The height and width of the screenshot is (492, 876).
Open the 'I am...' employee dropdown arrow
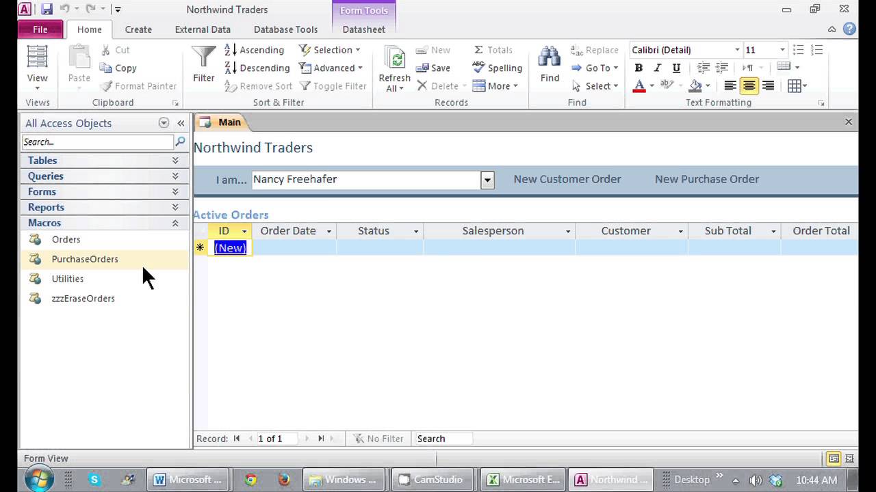[487, 180]
